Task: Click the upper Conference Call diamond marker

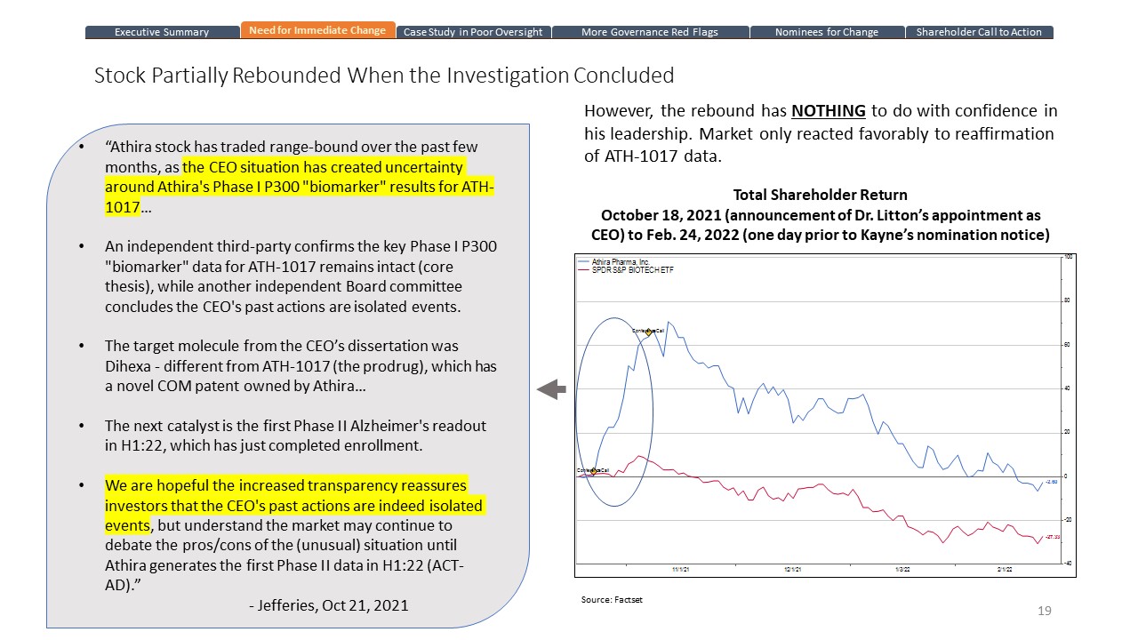Action: coord(648,331)
